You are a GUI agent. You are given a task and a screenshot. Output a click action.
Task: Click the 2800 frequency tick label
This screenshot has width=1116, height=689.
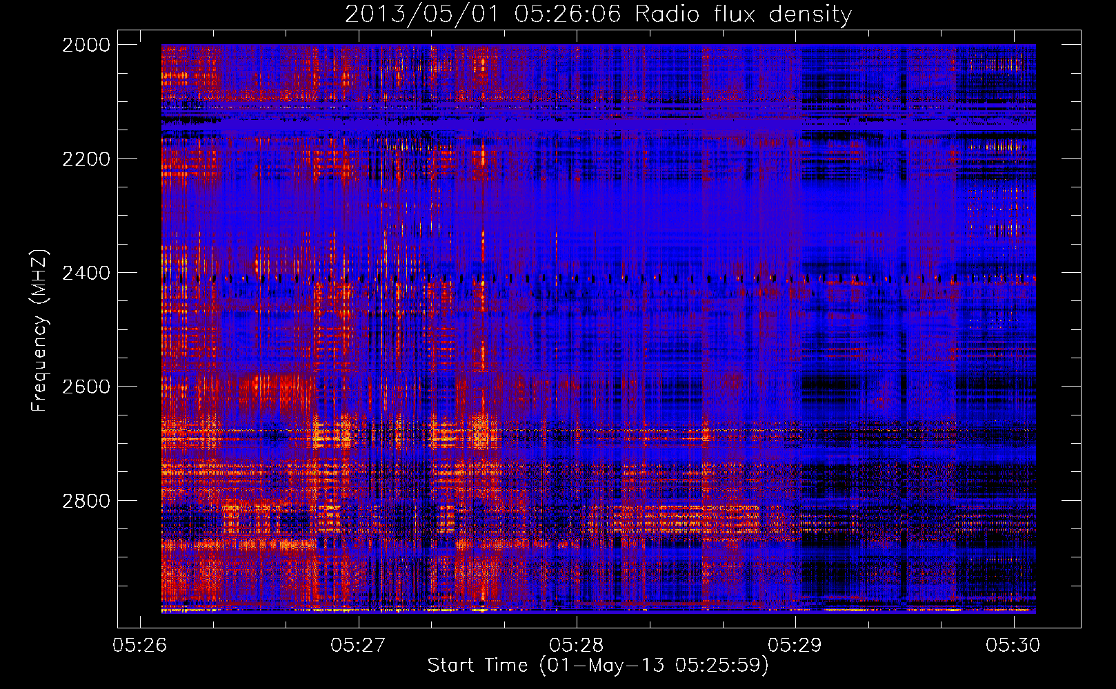coord(86,501)
